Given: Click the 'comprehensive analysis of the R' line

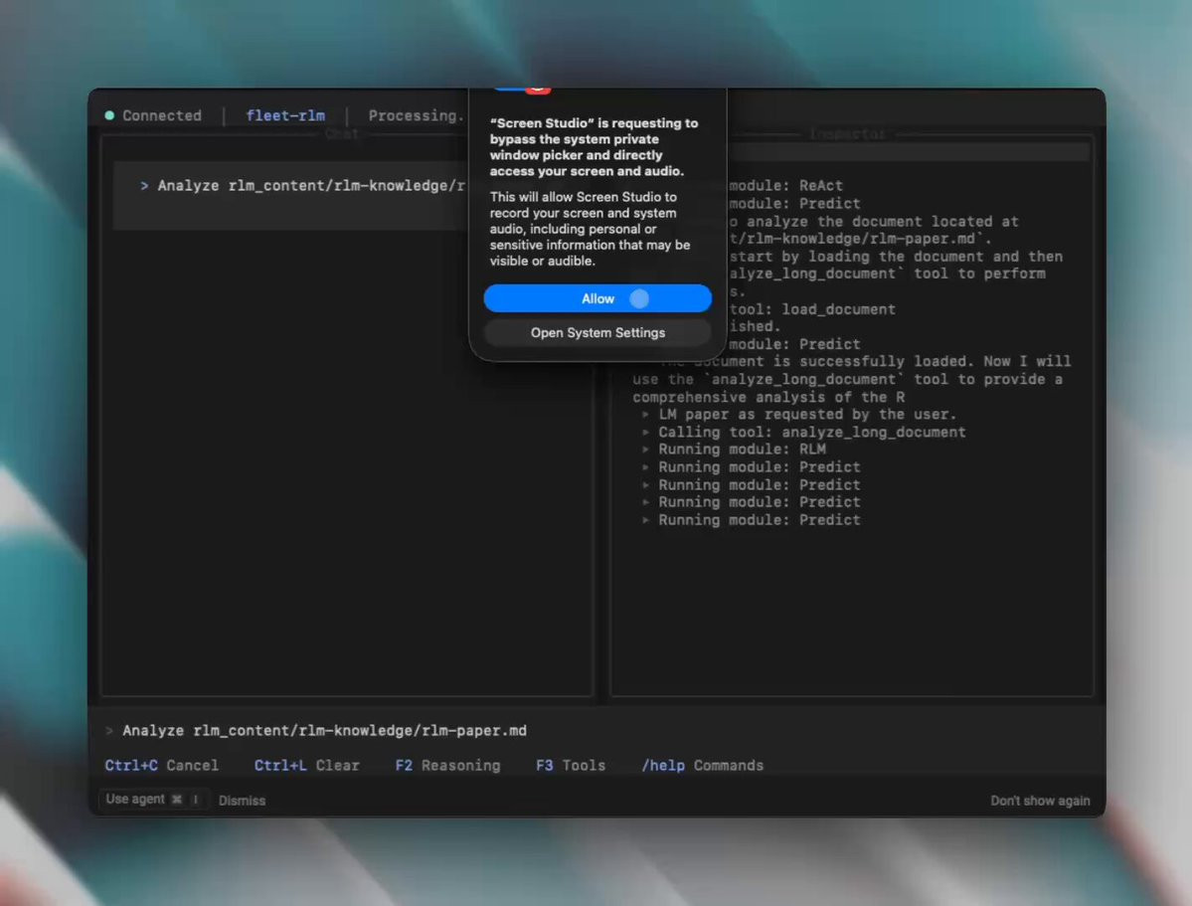Looking at the screenshot, I should click(767, 397).
